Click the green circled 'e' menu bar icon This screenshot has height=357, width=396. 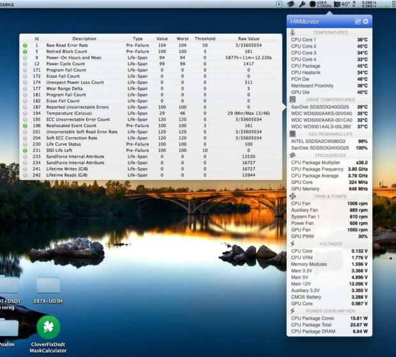(x=280, y=4)
